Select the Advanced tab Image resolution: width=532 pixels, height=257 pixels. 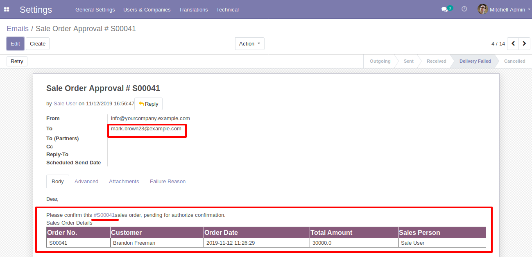tap(86, 182)
